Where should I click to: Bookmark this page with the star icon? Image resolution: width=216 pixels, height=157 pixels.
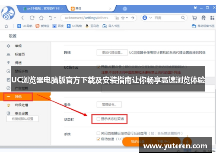click(x=123, y=18)
